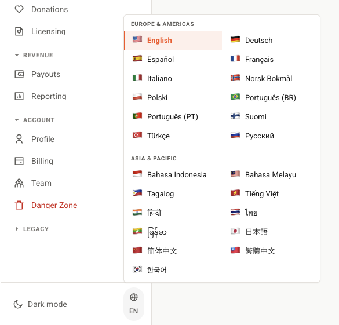Choose Deutsch from language list
Viewport: 339px width, 325px height.
[271, 40]
